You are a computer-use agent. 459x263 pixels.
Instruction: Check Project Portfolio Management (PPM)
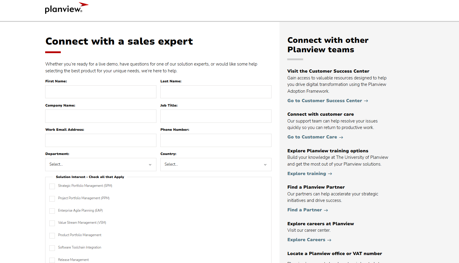coord(52,199)
